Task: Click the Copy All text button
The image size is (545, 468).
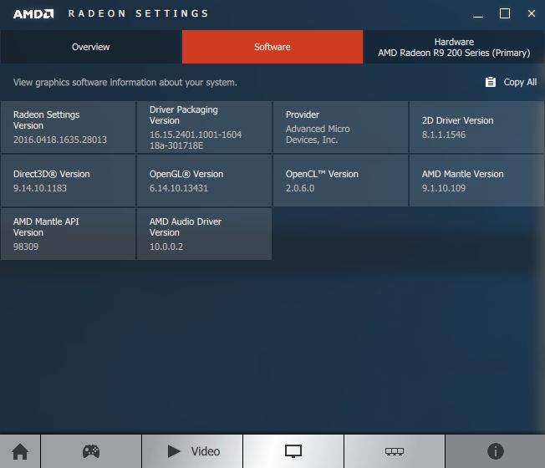Action: coord(520,82)
